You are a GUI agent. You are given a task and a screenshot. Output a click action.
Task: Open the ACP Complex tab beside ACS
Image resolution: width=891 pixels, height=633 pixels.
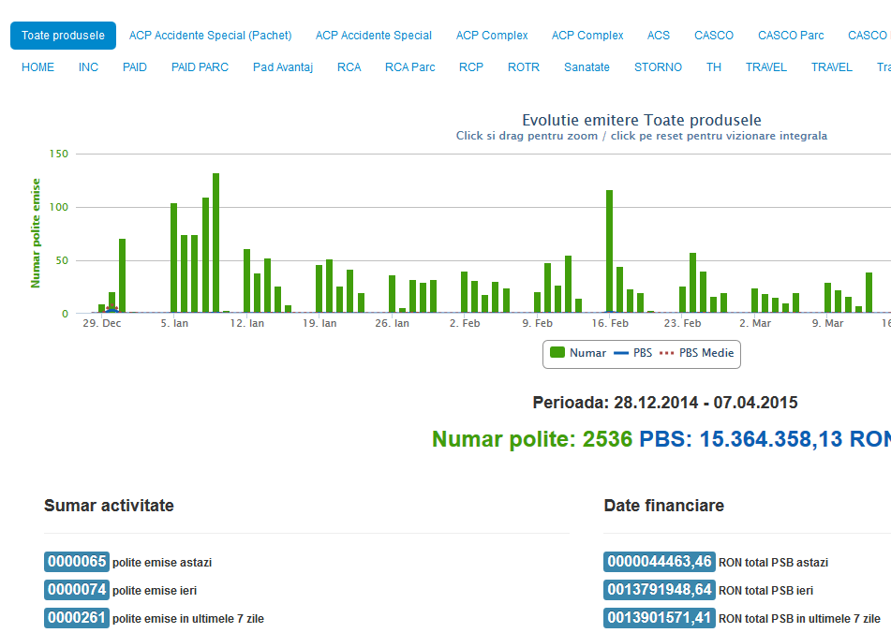(587, 36)
